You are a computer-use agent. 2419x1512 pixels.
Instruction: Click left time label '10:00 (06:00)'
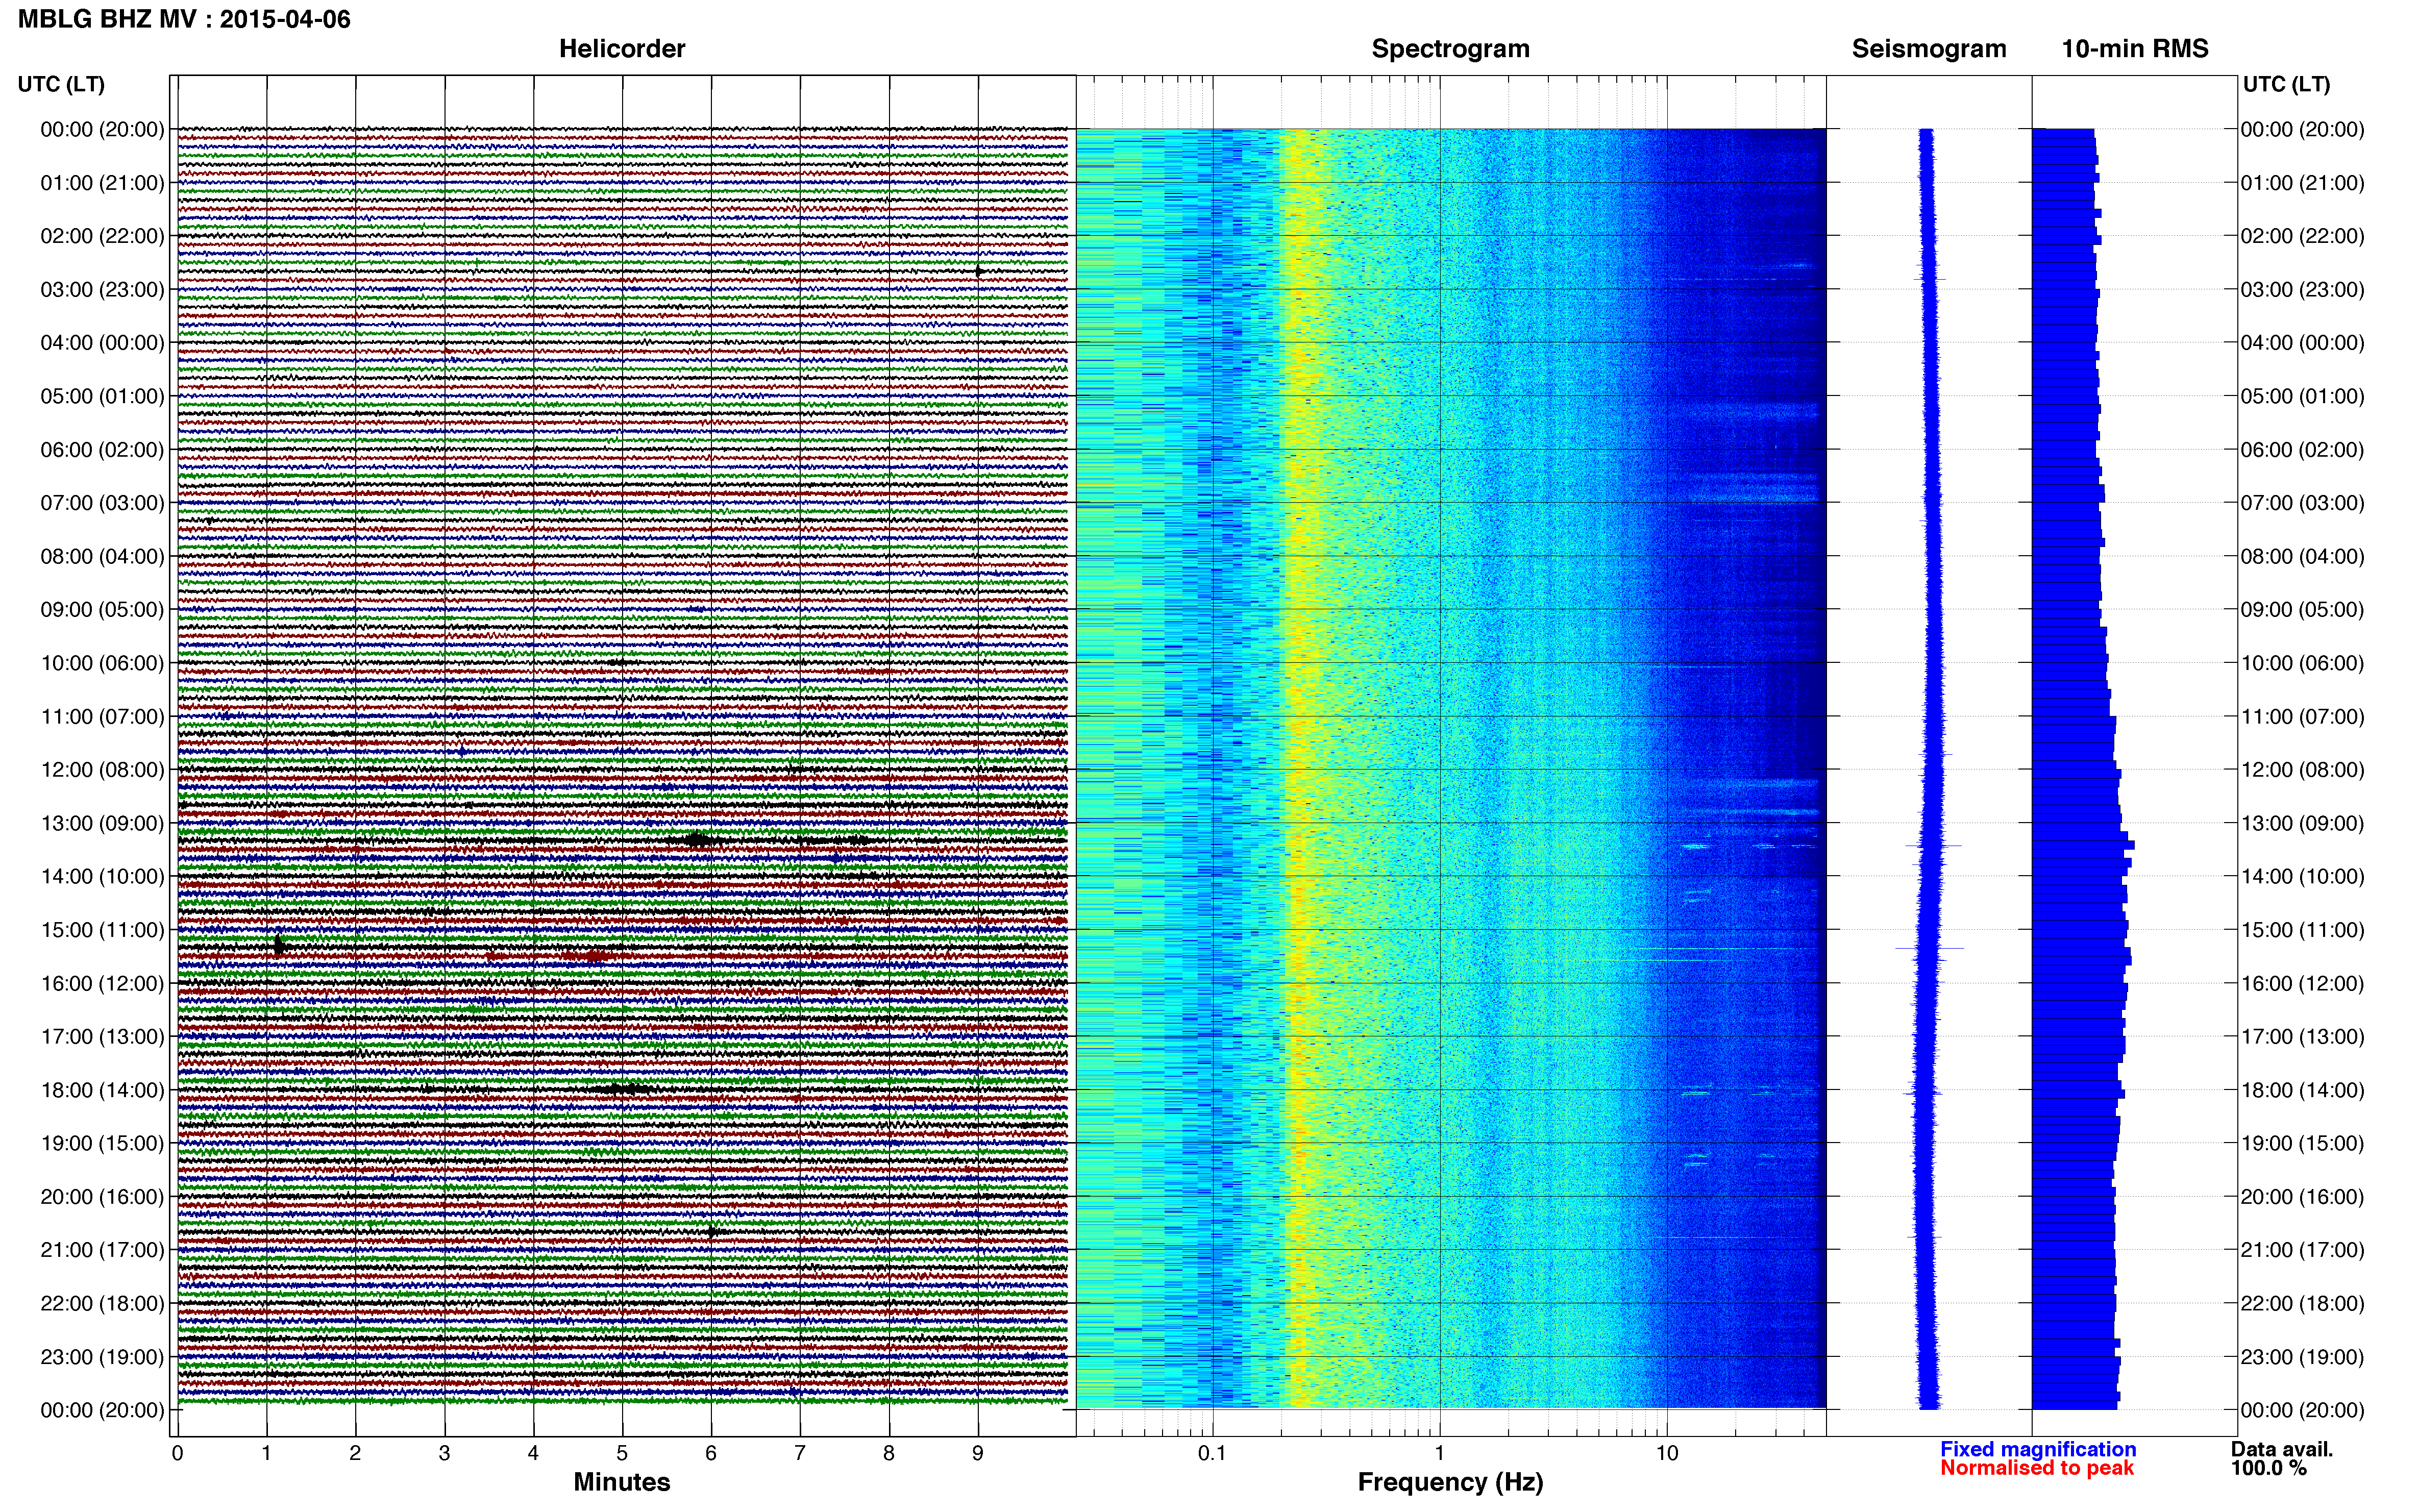[x=102, y=663]
